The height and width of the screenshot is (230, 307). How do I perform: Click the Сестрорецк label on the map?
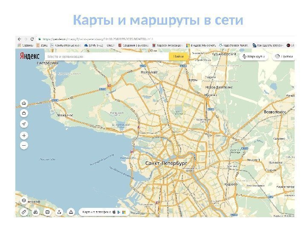click(48, 63)
